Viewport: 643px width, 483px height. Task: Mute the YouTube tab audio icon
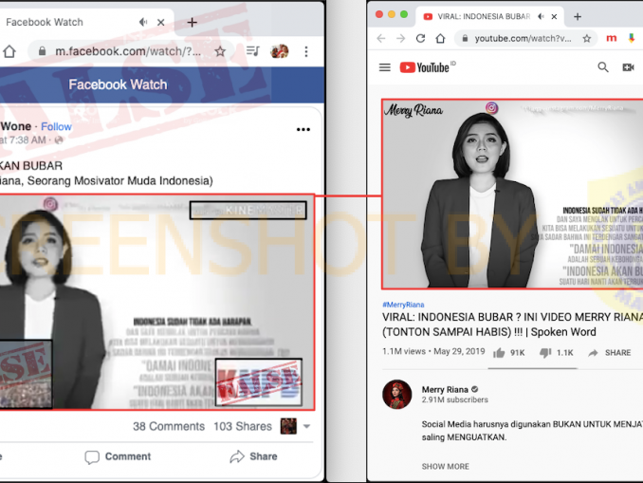point(541,16)
